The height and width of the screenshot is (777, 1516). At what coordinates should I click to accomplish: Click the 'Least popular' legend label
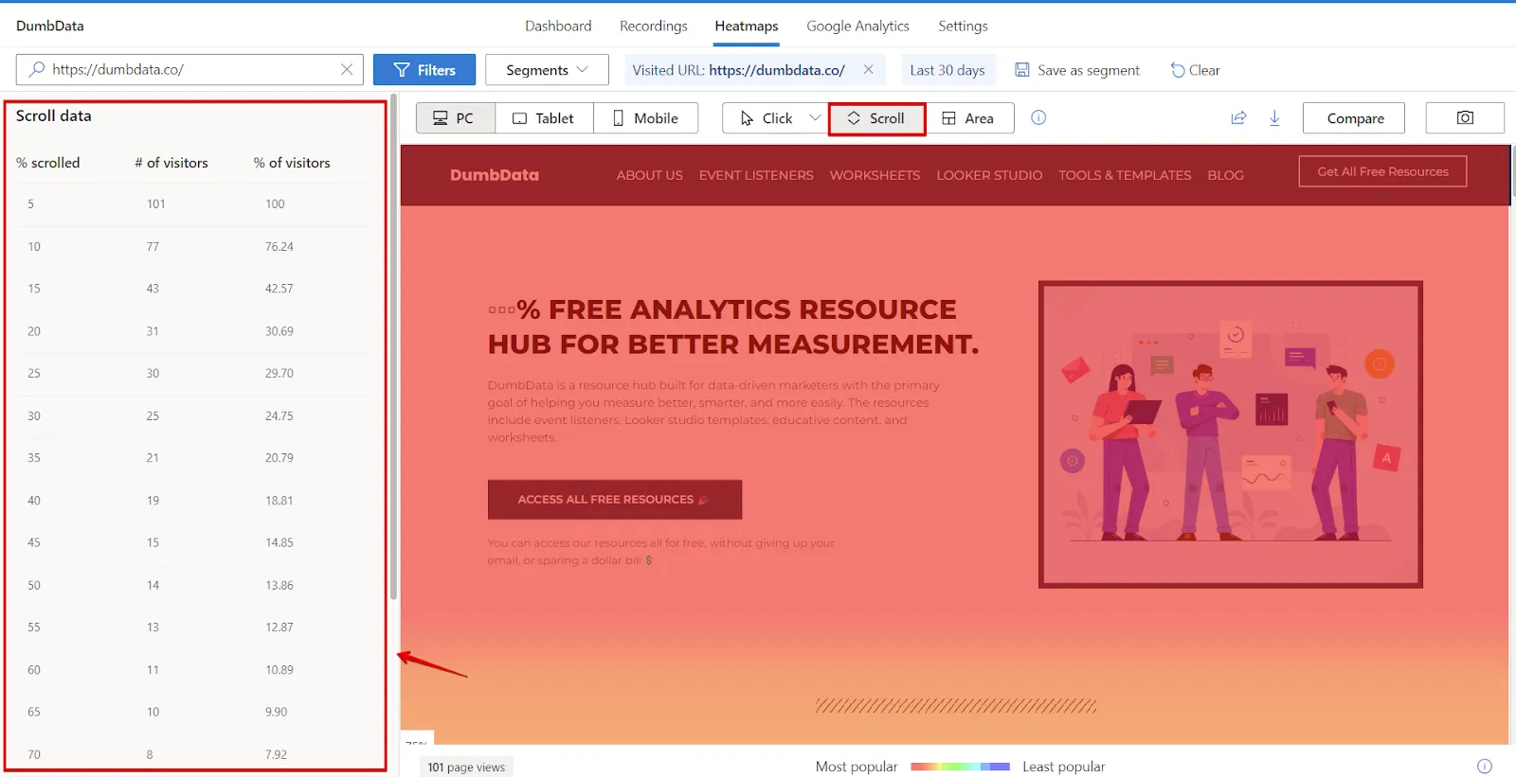tap(1063, 767)
